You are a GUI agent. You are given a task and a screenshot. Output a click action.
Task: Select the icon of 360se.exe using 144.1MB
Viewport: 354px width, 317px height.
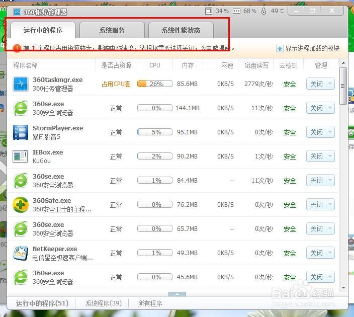[x=21, y=108]
